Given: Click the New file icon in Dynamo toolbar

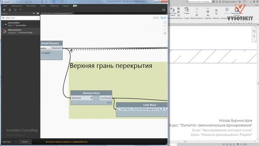Looking at the screenshot, I should pos(4,10).
